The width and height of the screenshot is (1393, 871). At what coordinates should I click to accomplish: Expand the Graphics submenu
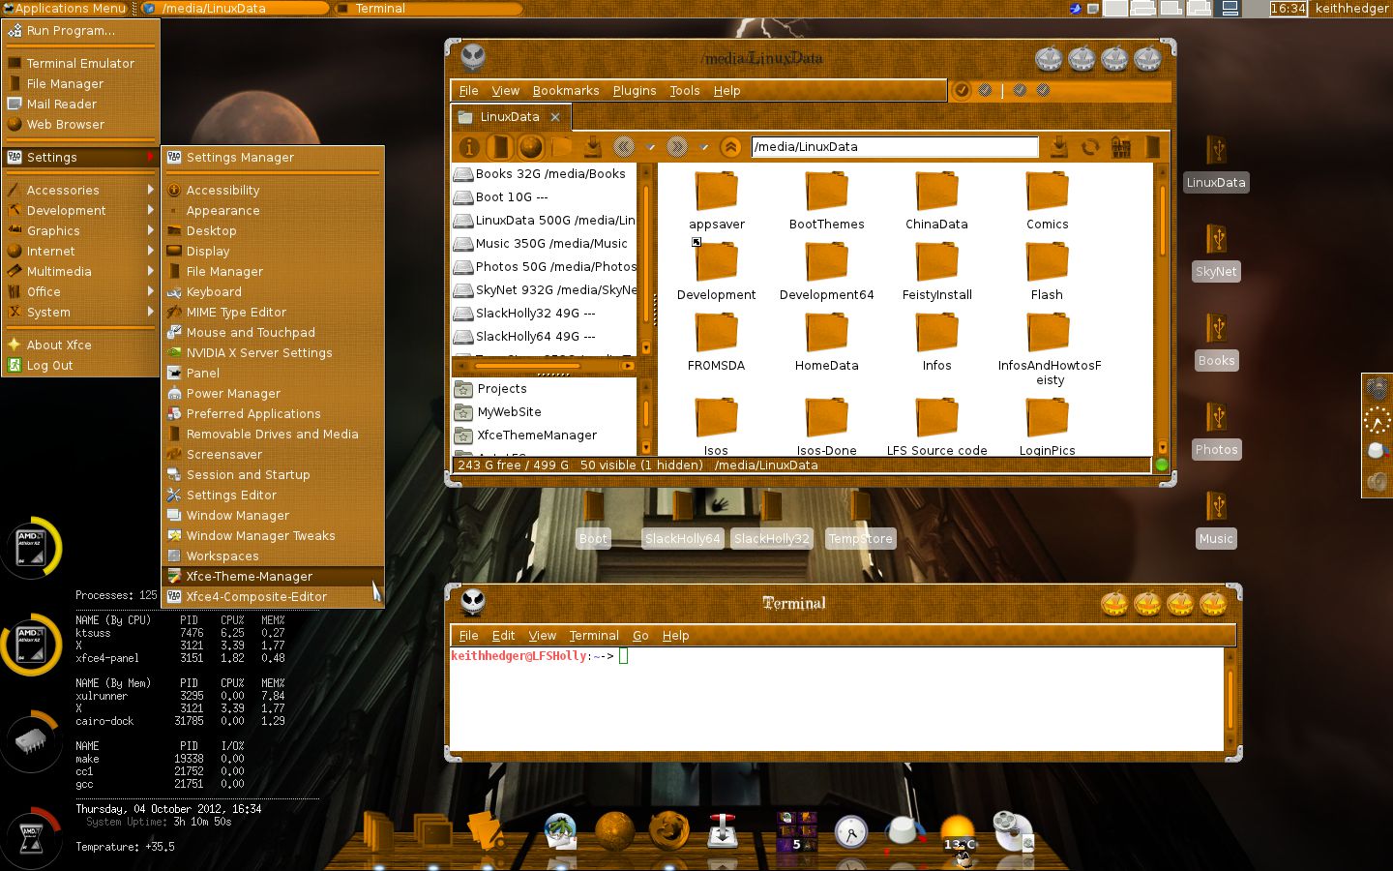[80, 230]
